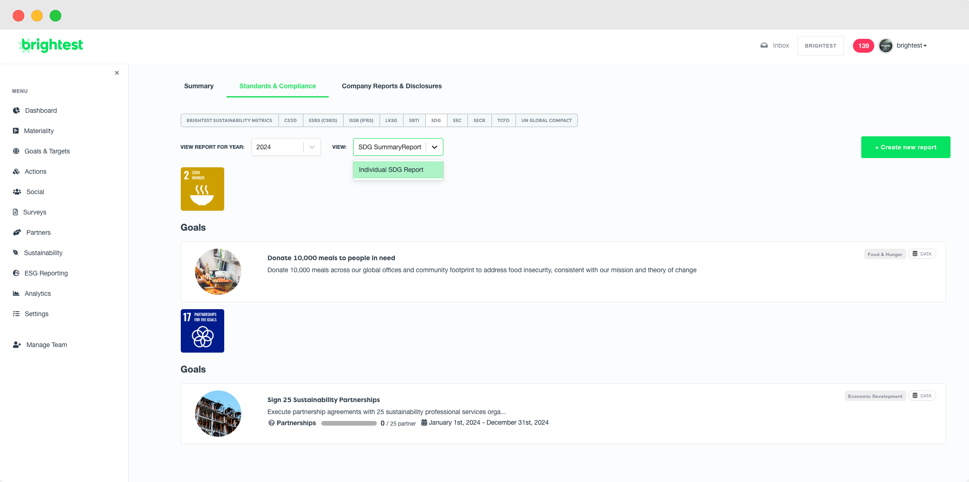Click the BRIGHTEST organization button
This screenshot has height=482, width=969.
(x=821, y=46)
